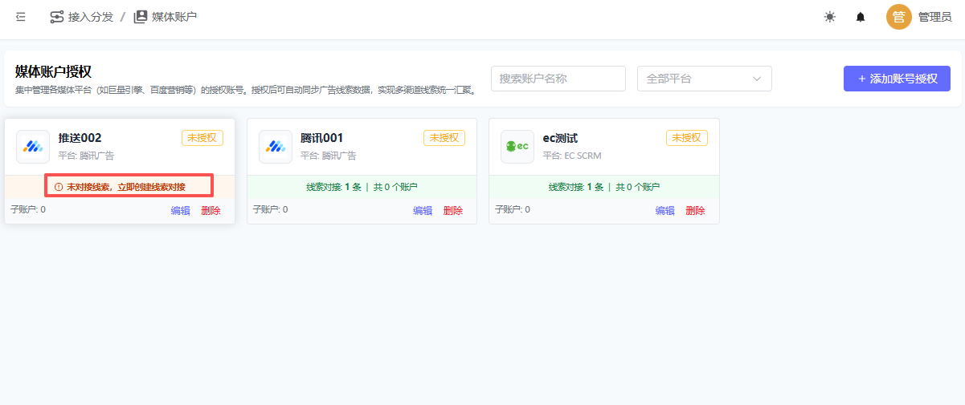The height and width of the screenshot is (405, 965).
Task: Open notifications bell icon
Action: 861,17
